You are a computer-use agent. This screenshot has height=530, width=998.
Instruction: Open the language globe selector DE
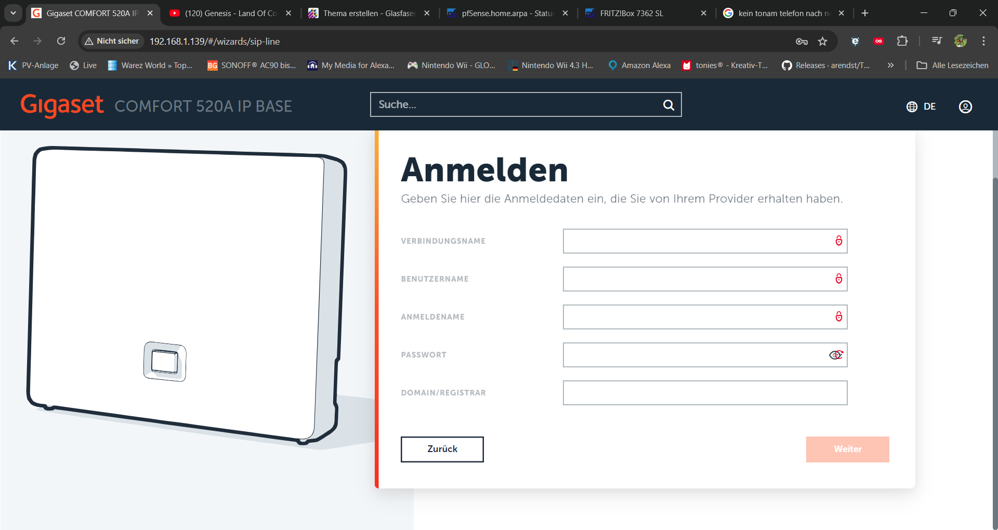point(921,107)
